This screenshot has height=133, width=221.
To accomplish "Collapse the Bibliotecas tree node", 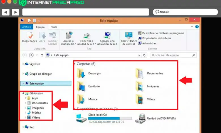I will click(x=23, y=93).
